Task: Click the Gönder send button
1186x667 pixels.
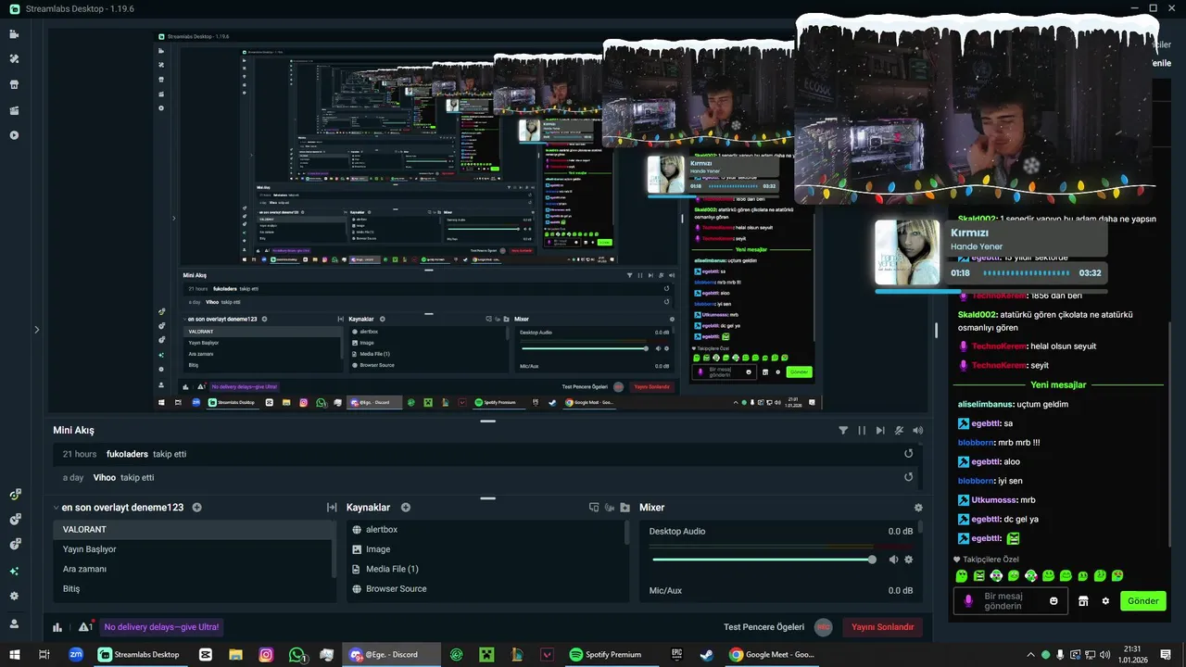Action: pos(1142,601)
